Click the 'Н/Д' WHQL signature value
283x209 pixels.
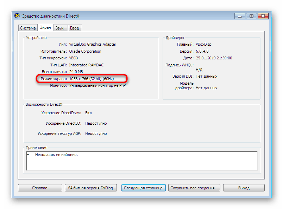click(x=199, y=70)
